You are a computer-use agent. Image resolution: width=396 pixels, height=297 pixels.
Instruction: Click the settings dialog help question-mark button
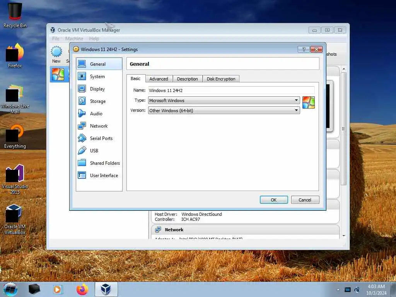[x=304, y=49]
